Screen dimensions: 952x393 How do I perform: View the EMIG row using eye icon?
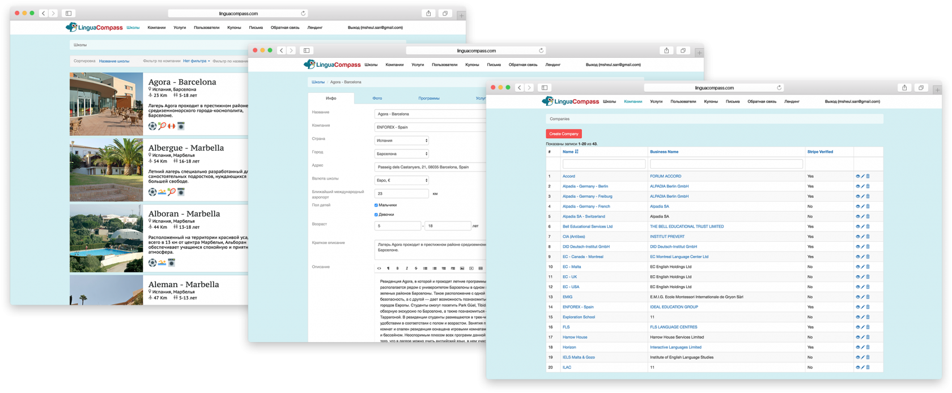pos(857,297)
